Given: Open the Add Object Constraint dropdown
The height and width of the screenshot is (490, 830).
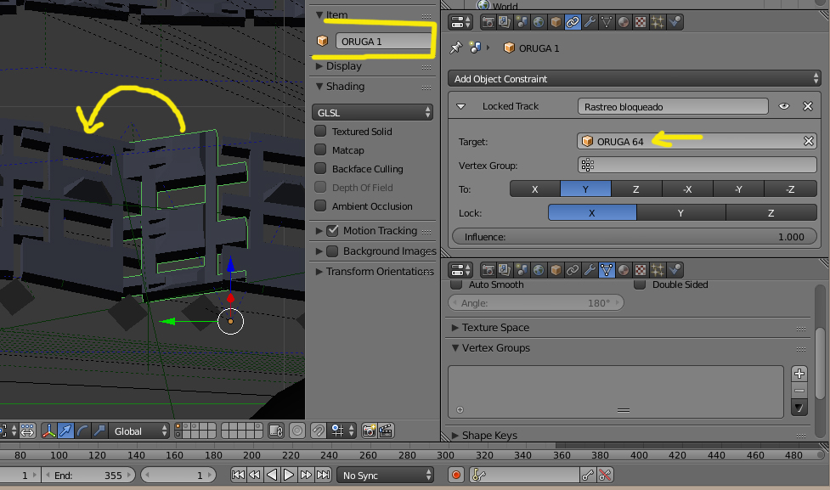Looking at the screenshot, I should [634, 79].
